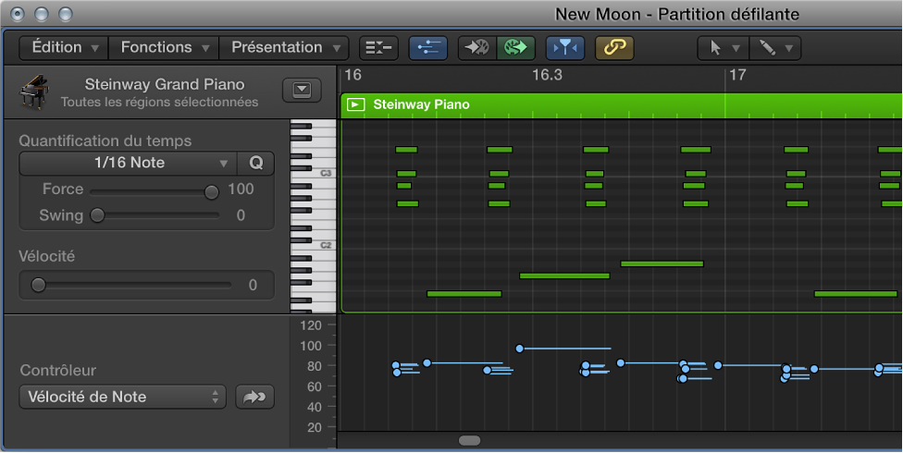The width and height of the screenshot is (903, 453).
Task: Click the curved arrow button beside Vélocité de Note
Action: (x=254, y=398)
